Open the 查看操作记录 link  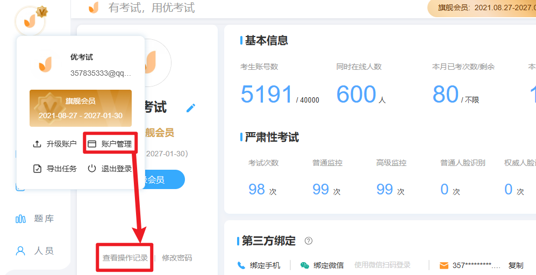pyautogui.click(x=125, y=258)
